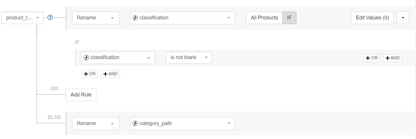The width and height of the screenshot is (416, 139).
Task: Add OR group below the IF condition
Action: point(90,74)
